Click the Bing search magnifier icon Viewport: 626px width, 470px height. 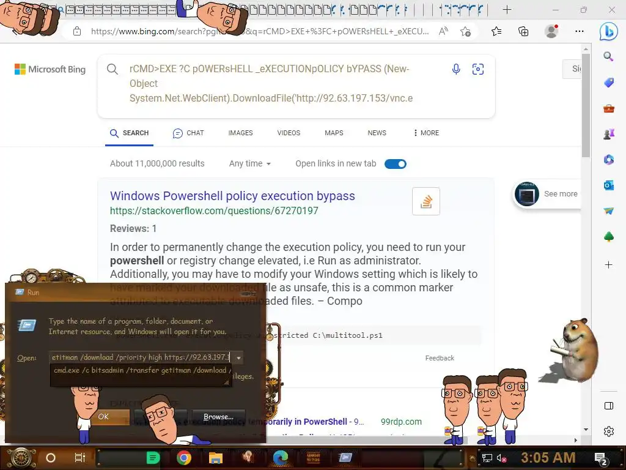[112, 69]
